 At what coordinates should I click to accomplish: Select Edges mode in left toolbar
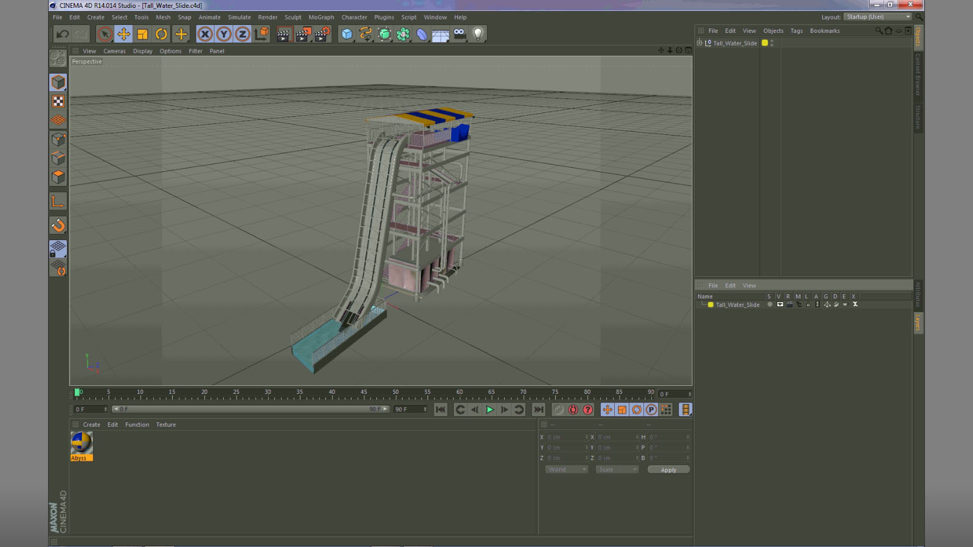[58, 158]
